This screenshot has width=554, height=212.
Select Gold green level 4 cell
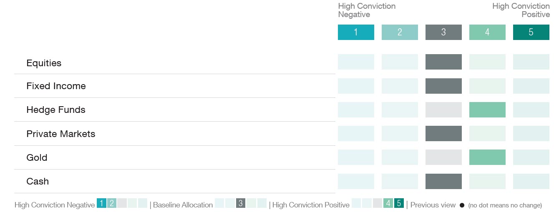pyautogui.click(x=487, y=157)
